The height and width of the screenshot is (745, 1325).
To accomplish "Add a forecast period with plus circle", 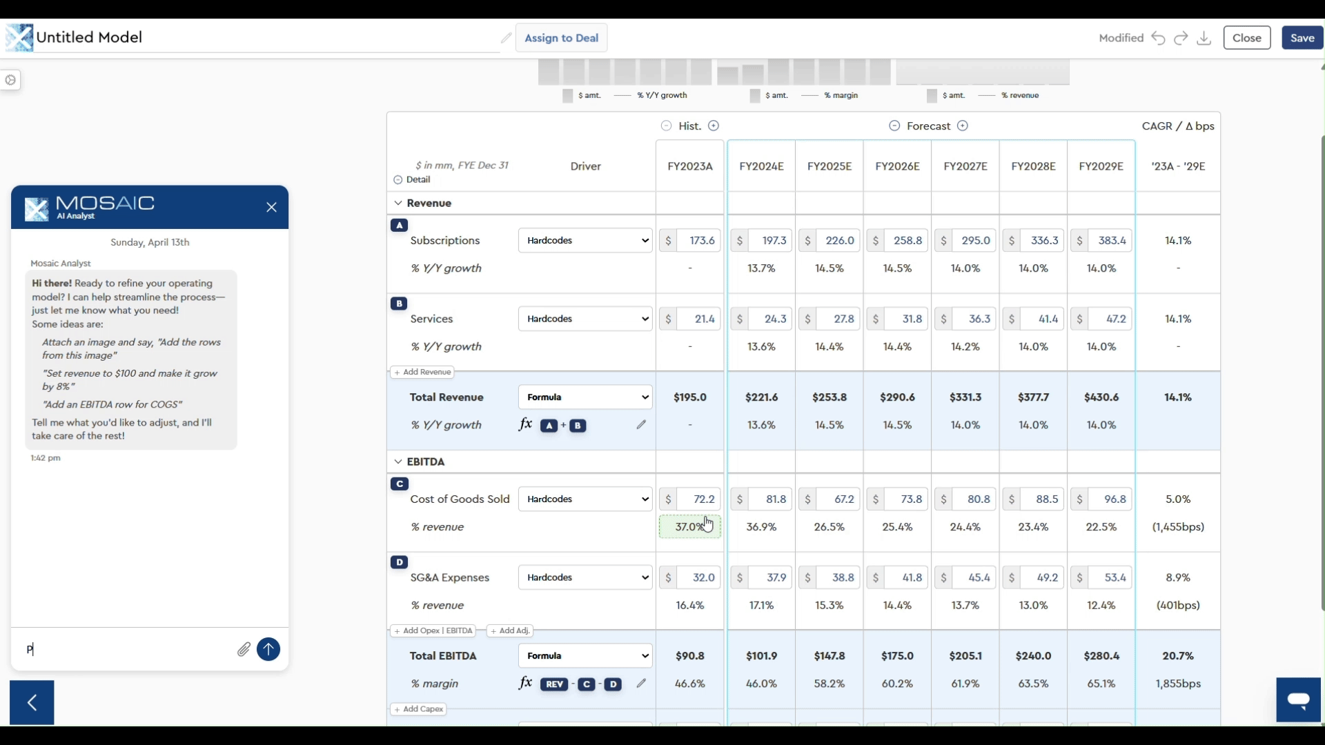I will (963, 126).
